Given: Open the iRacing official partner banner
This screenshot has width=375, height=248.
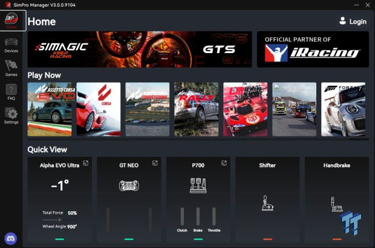Looking at the screenshot, I should (313, 49).
